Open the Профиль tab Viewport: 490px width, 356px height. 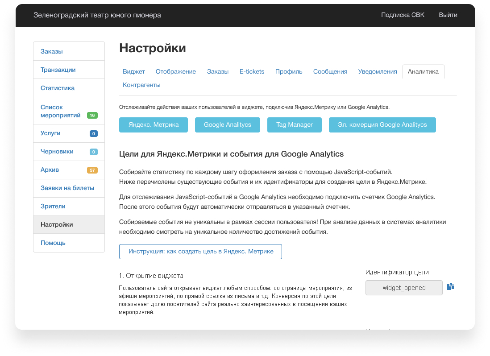coord(289,71)
